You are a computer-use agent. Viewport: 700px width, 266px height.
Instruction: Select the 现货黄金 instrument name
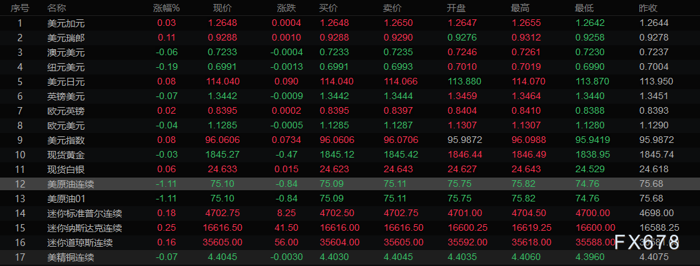pos(66,155)
